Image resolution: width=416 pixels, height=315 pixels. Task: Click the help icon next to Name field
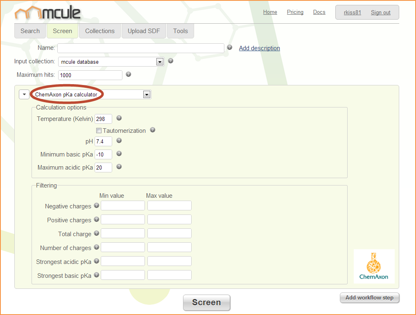pyautogui.click(x=230, y=47)
